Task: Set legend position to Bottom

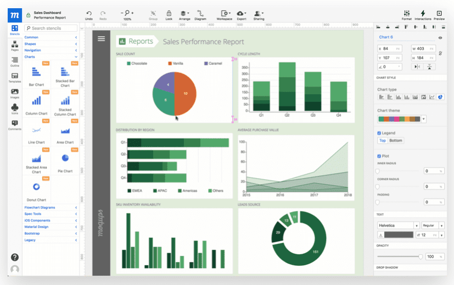Action: 395,140
